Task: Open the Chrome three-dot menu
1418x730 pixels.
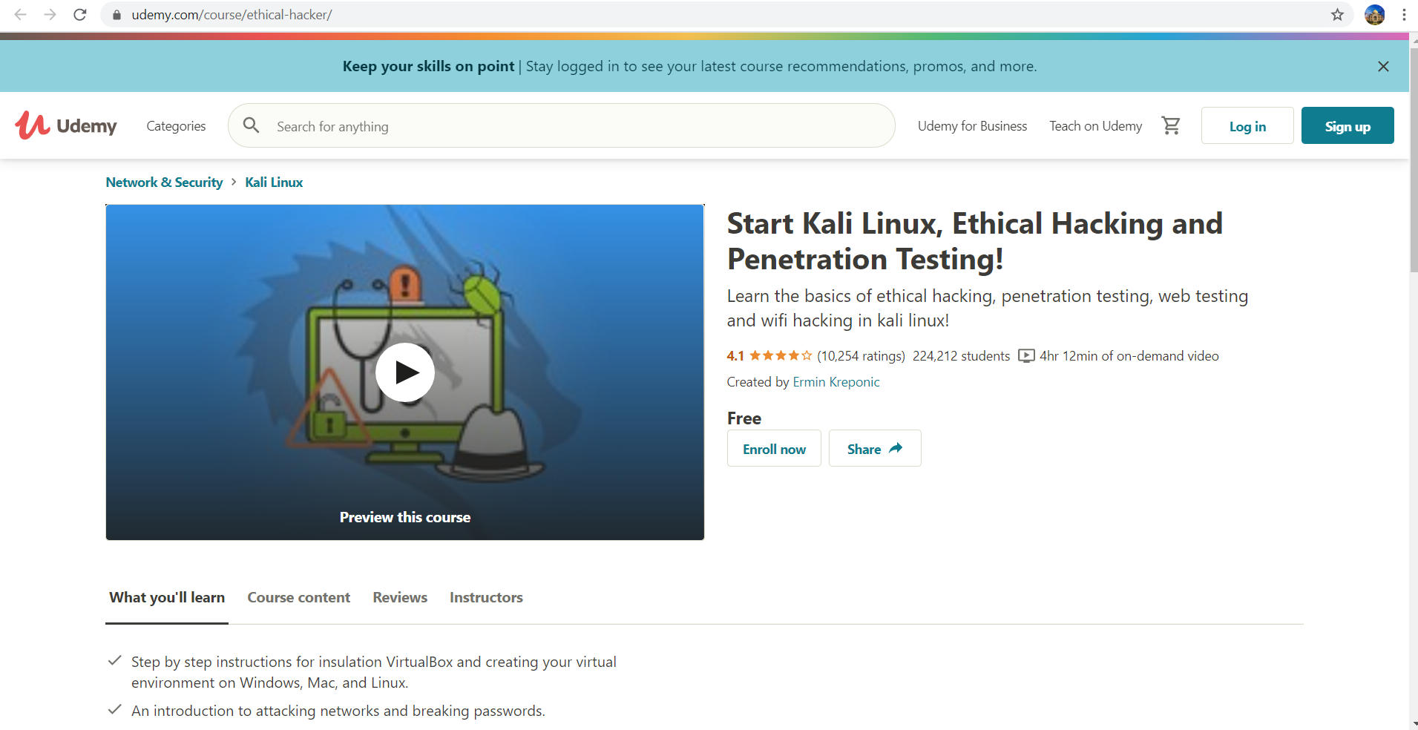Action: [x=1404, y=15]
